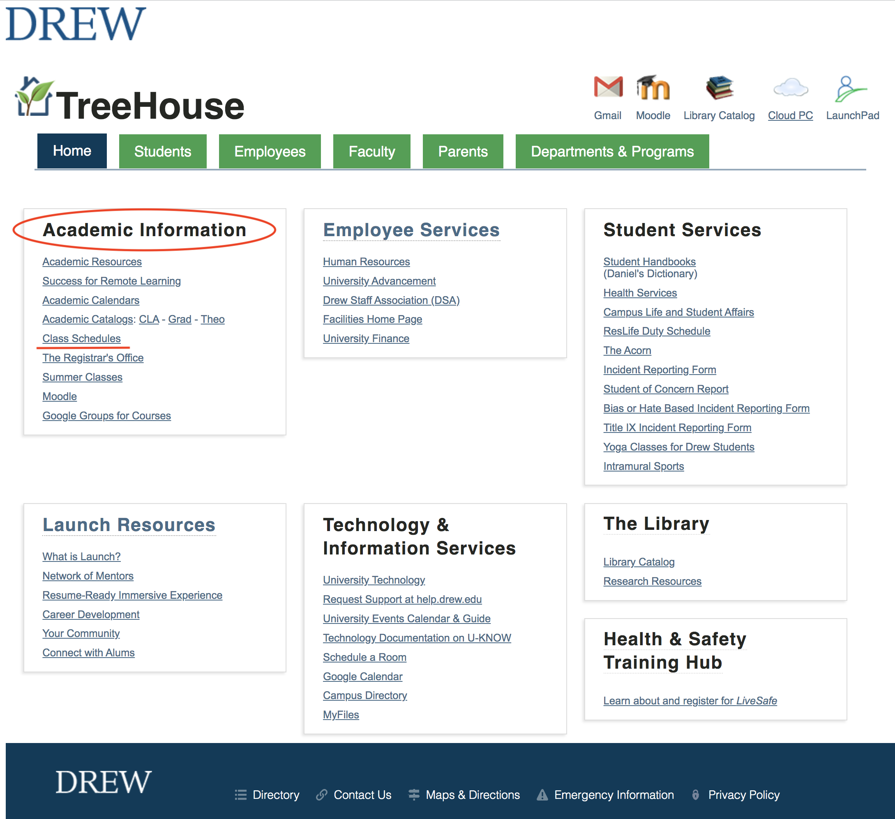This screenshot has height=819, width=895.
Task: Click the What is Launch? link
Action: tap(81, 557)
